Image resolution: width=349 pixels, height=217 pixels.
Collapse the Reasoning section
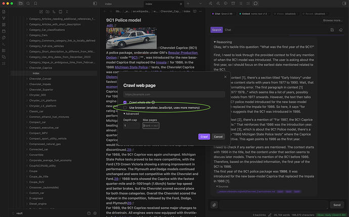(223, 42)
